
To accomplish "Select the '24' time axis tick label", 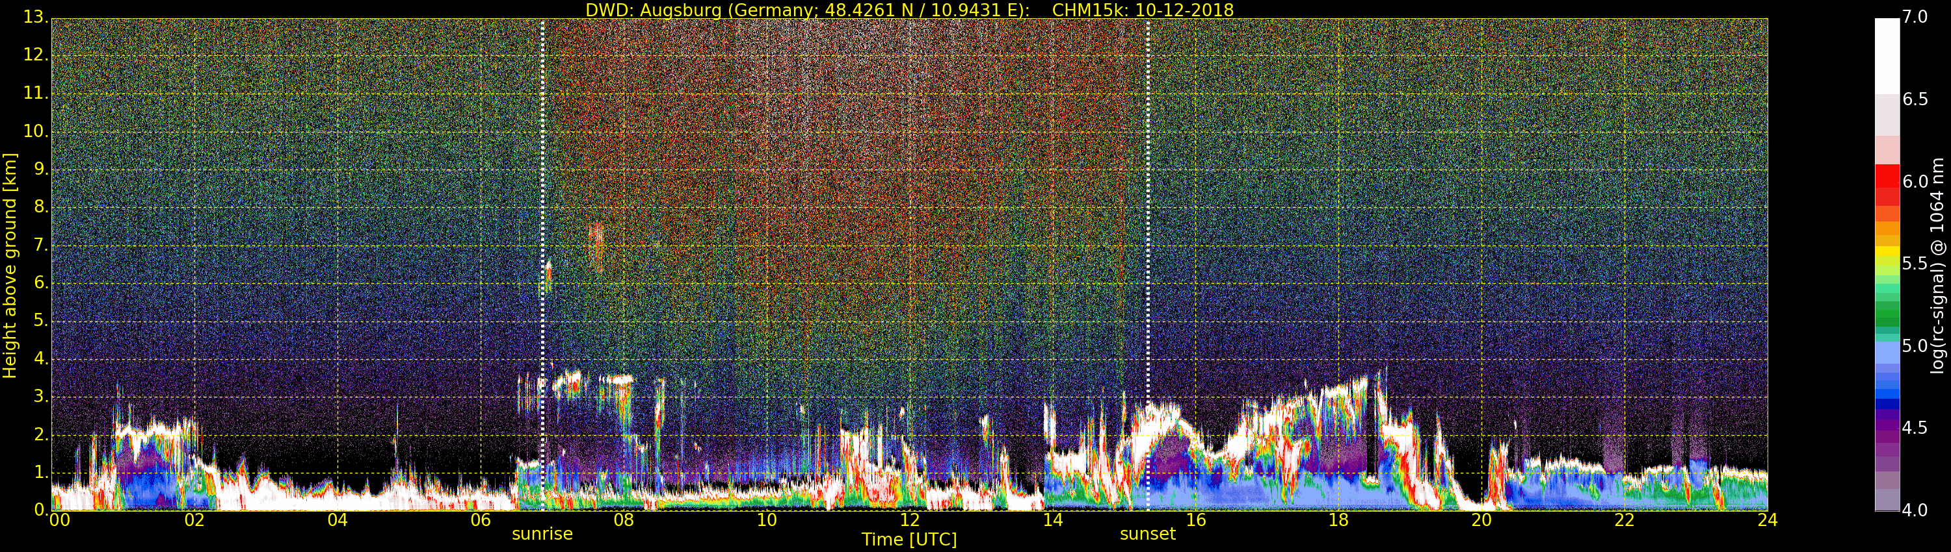I will 1768,520.
